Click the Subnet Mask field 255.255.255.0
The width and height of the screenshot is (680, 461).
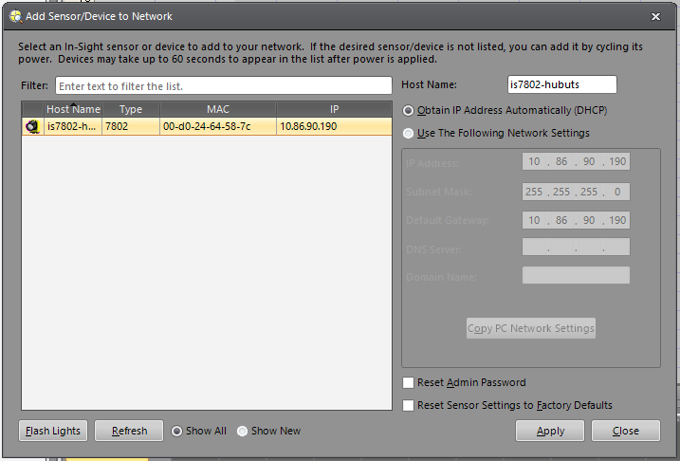[576, 192]
